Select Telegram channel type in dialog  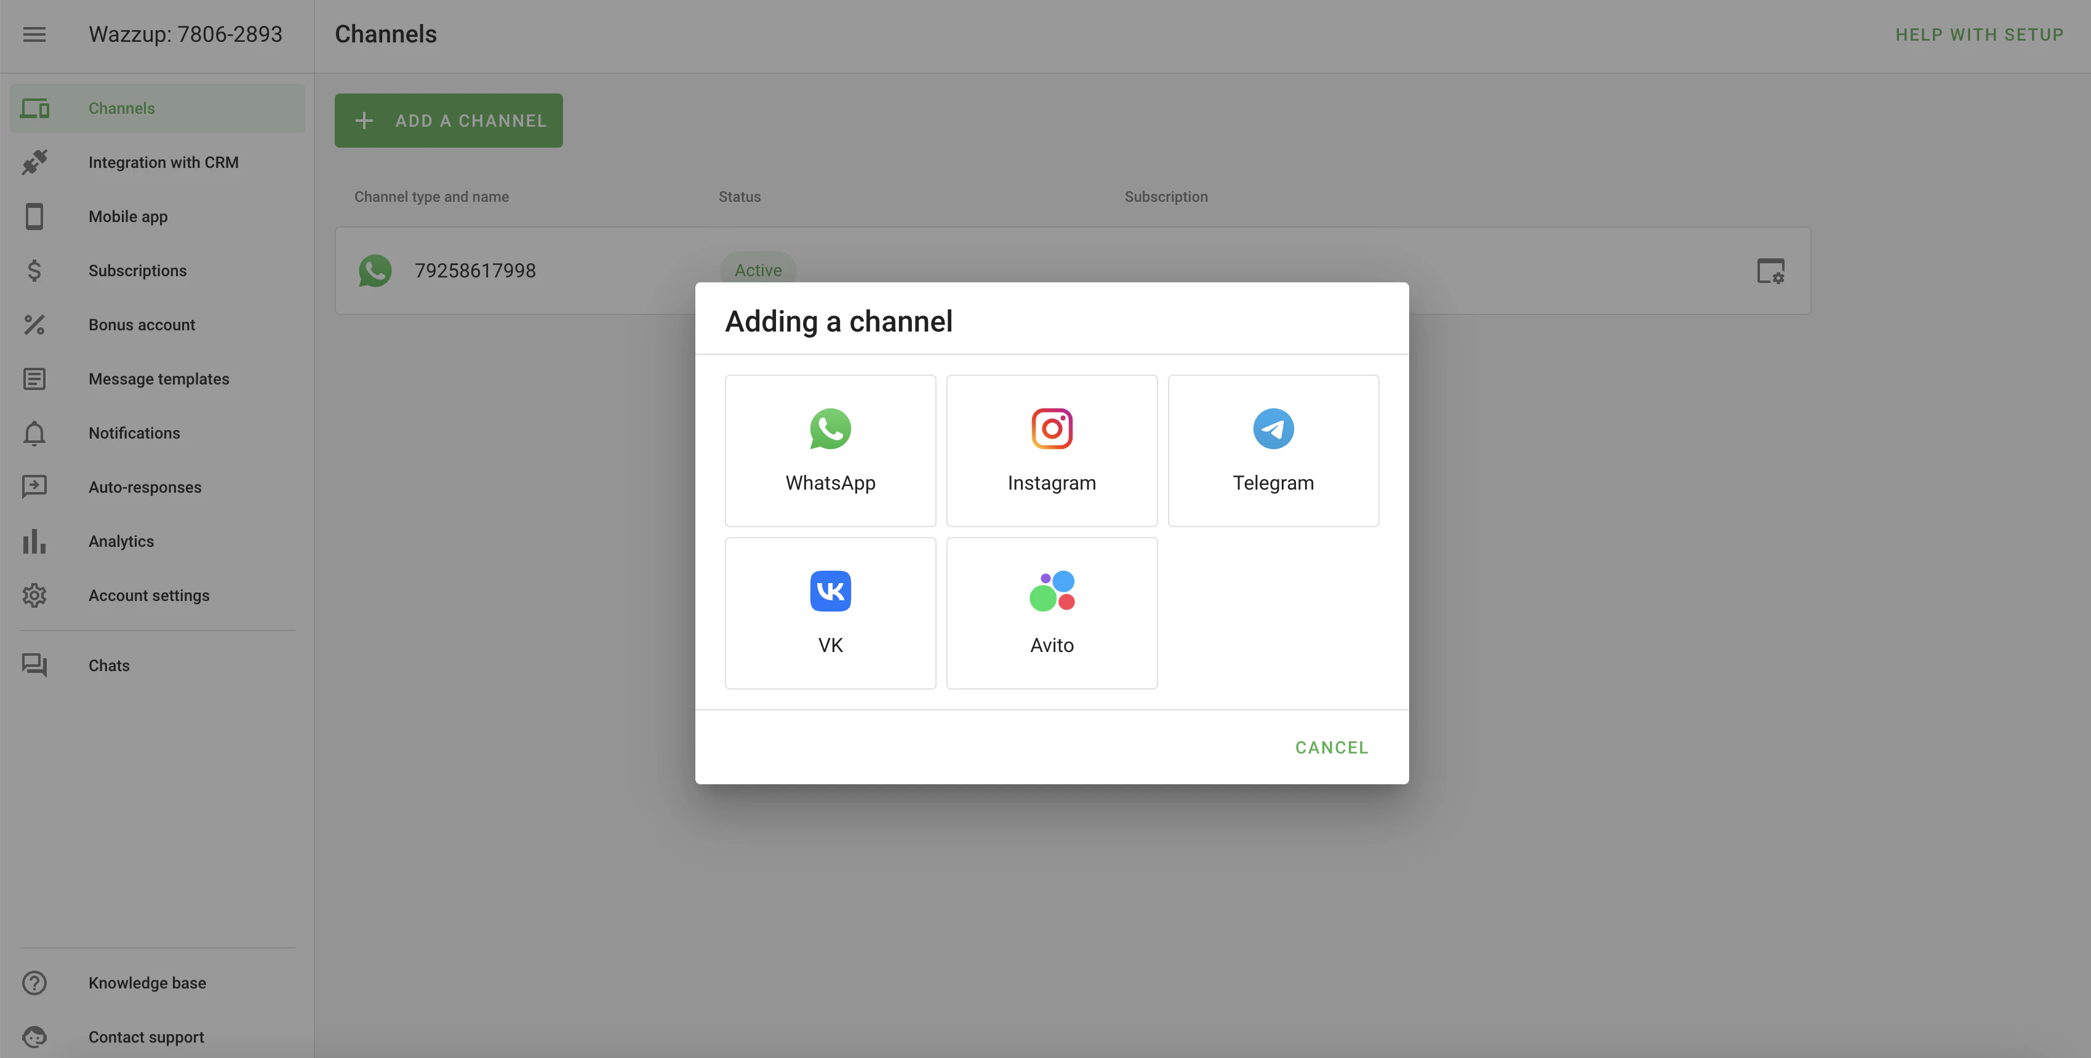[x=1272, y=450]
